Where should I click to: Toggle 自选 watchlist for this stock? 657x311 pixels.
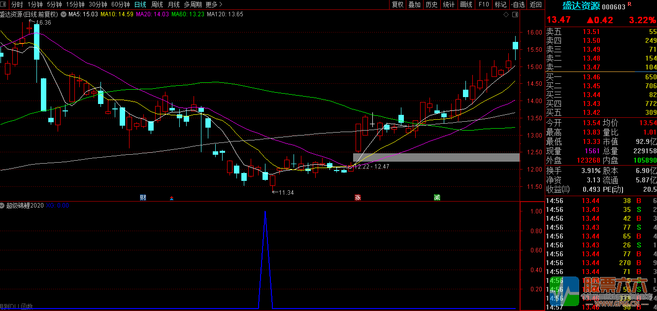pos(518,4)
